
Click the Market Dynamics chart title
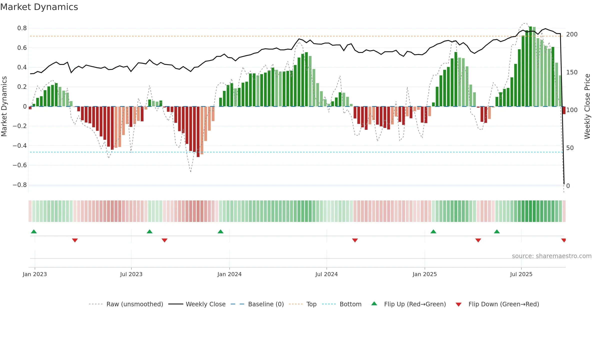coord(39,7)
